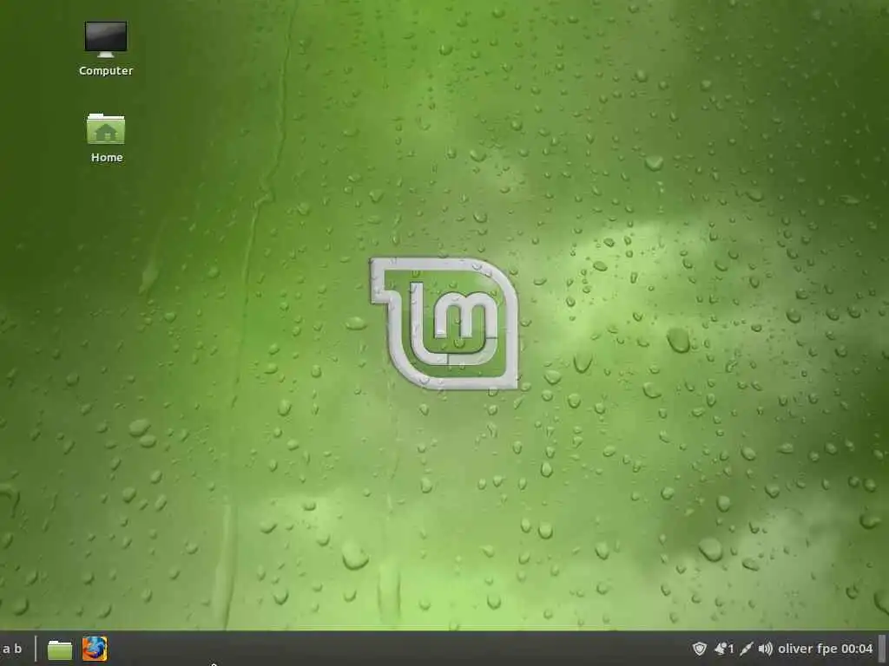Open the notifications indicator showing 1
889x666 pixels.
724,649
